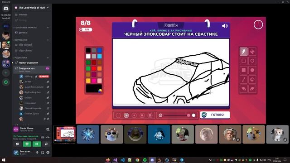Open Chrome from the taskbar
The image size is (290, 163).
(137, 160)
